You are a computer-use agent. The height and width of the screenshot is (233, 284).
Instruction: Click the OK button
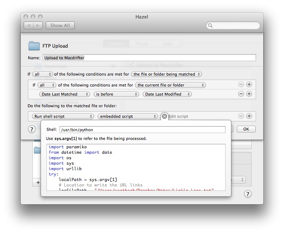coord(246,129)
